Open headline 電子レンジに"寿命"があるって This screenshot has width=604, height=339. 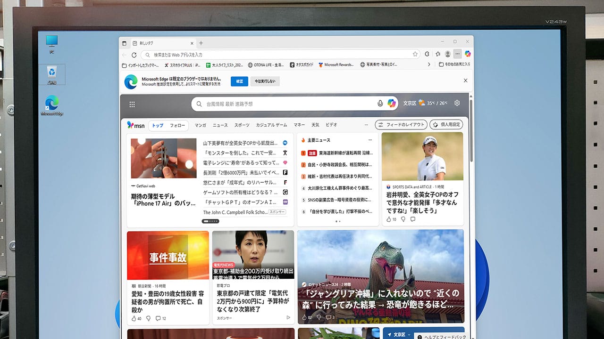pos(242,162)
